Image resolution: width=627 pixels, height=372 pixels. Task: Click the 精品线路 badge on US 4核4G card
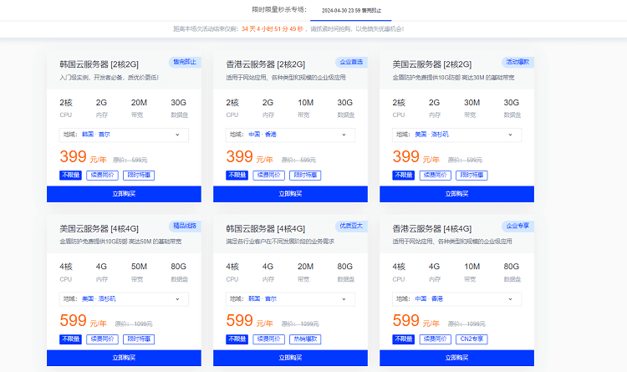[185, 226]
